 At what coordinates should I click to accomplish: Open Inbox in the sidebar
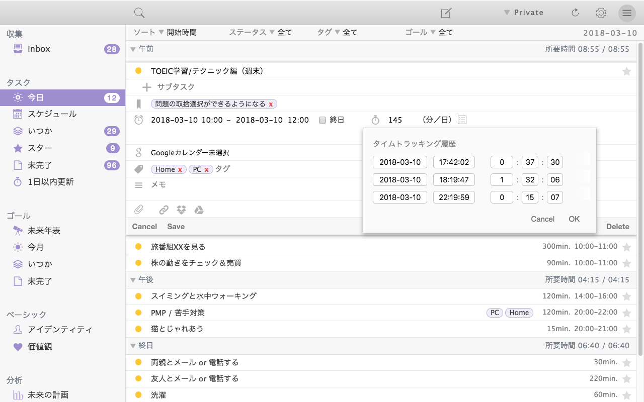[39, 49]
